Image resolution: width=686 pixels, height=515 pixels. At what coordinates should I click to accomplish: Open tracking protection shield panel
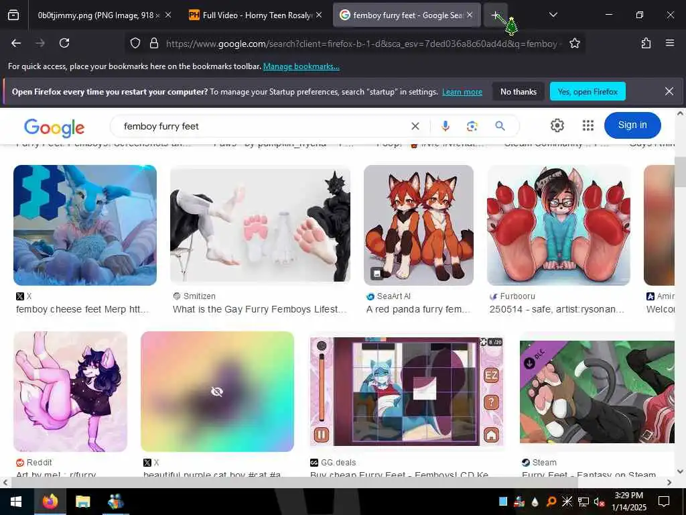[x=135, y=43]
